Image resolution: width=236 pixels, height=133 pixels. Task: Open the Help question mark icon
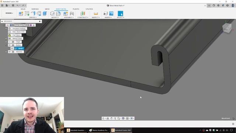(228, 6)
